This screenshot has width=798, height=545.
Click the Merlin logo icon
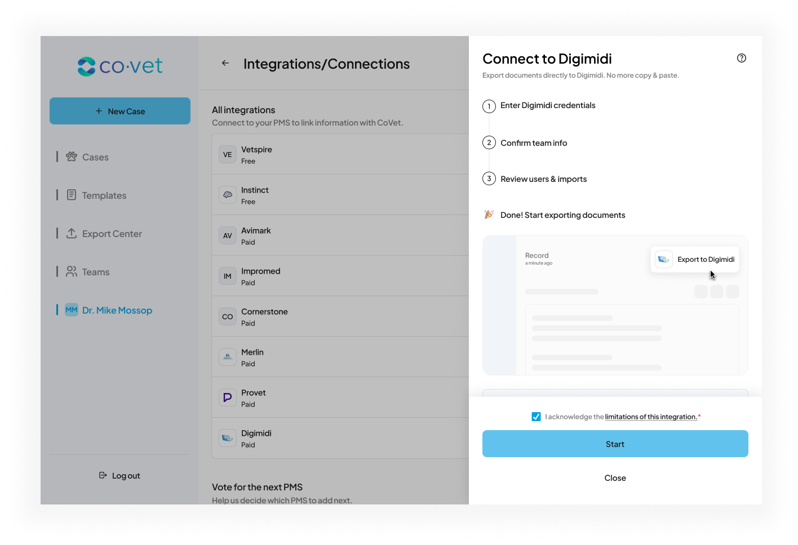point(228,357)
